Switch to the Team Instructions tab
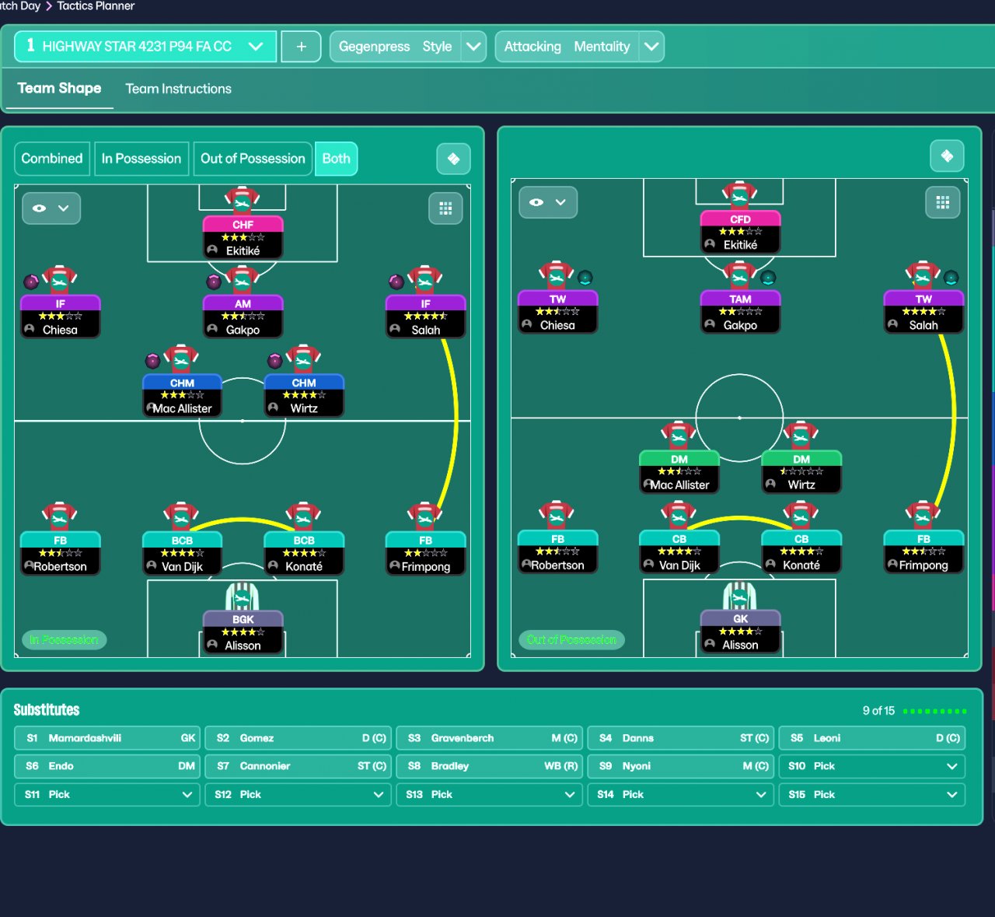Image resolution: width=995 pixels, height=917 pixels. (x=179, y=89)
